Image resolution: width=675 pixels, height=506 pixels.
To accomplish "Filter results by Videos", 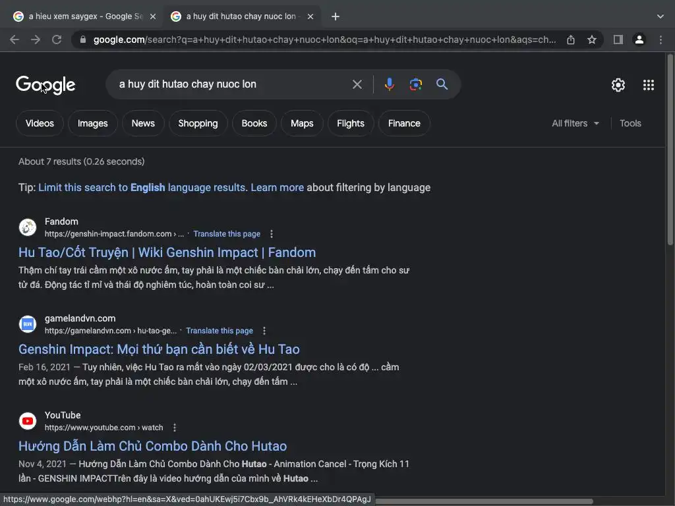I will click(40, 123).
